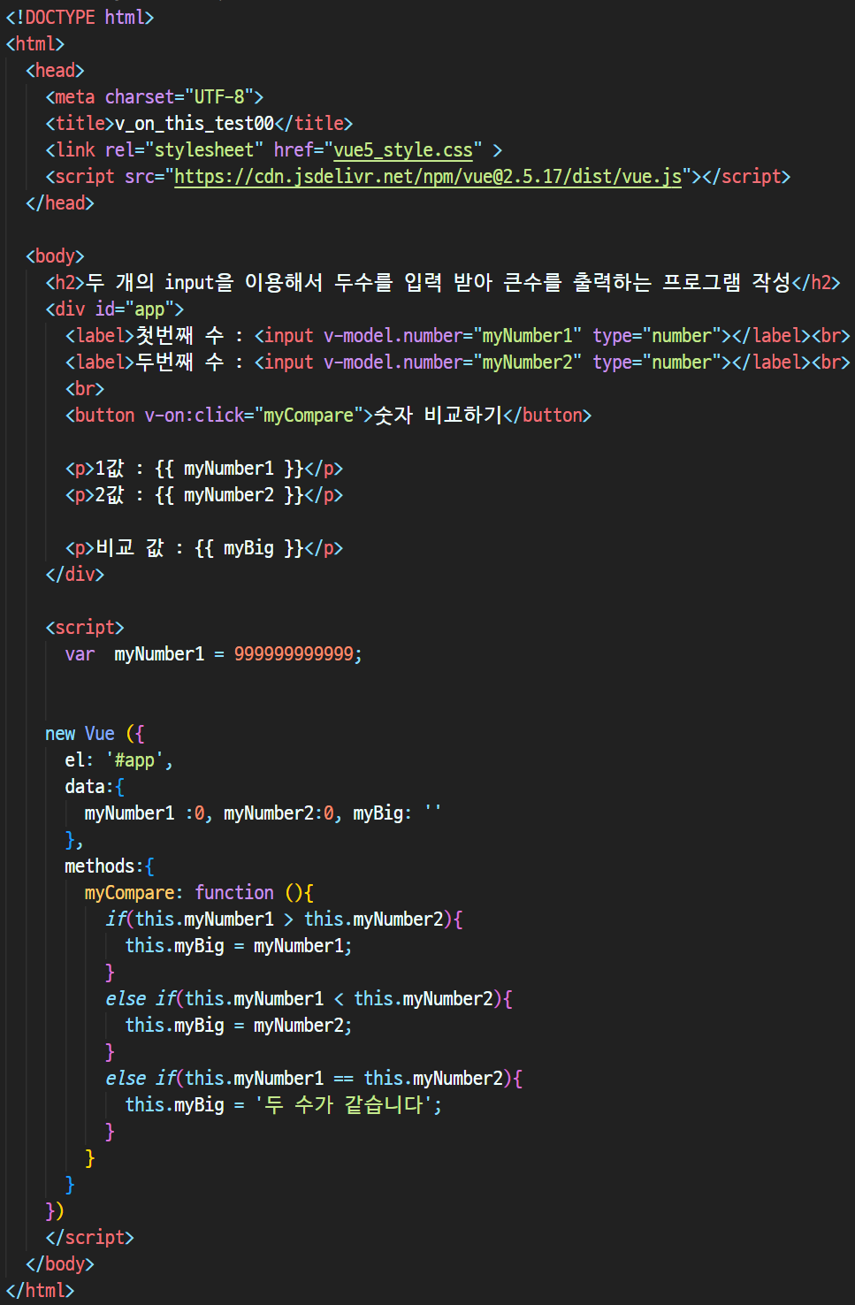855x1305 pixels.
Task: Click the 'myNumber1' v-model attribute value
Action: tap(527, 336)
